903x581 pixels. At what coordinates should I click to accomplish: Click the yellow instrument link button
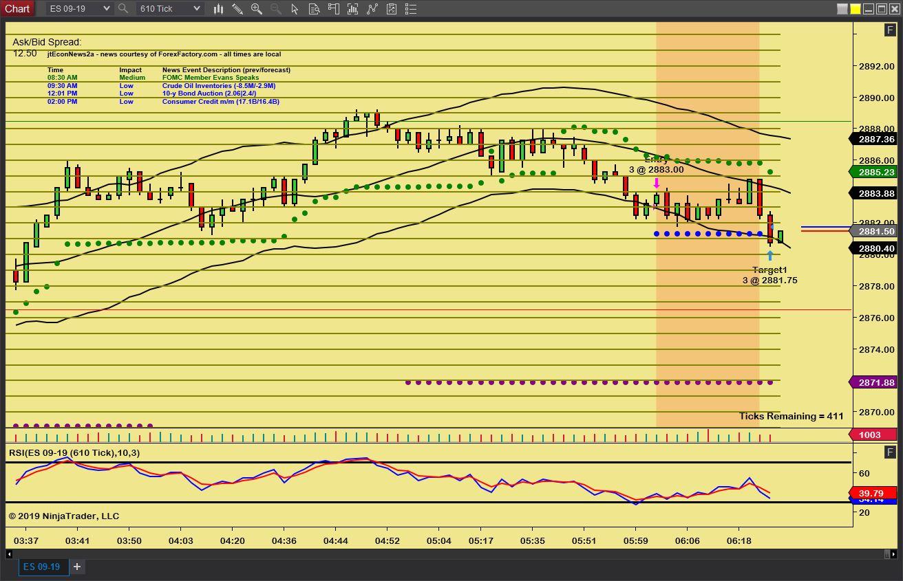pos(856,9)
